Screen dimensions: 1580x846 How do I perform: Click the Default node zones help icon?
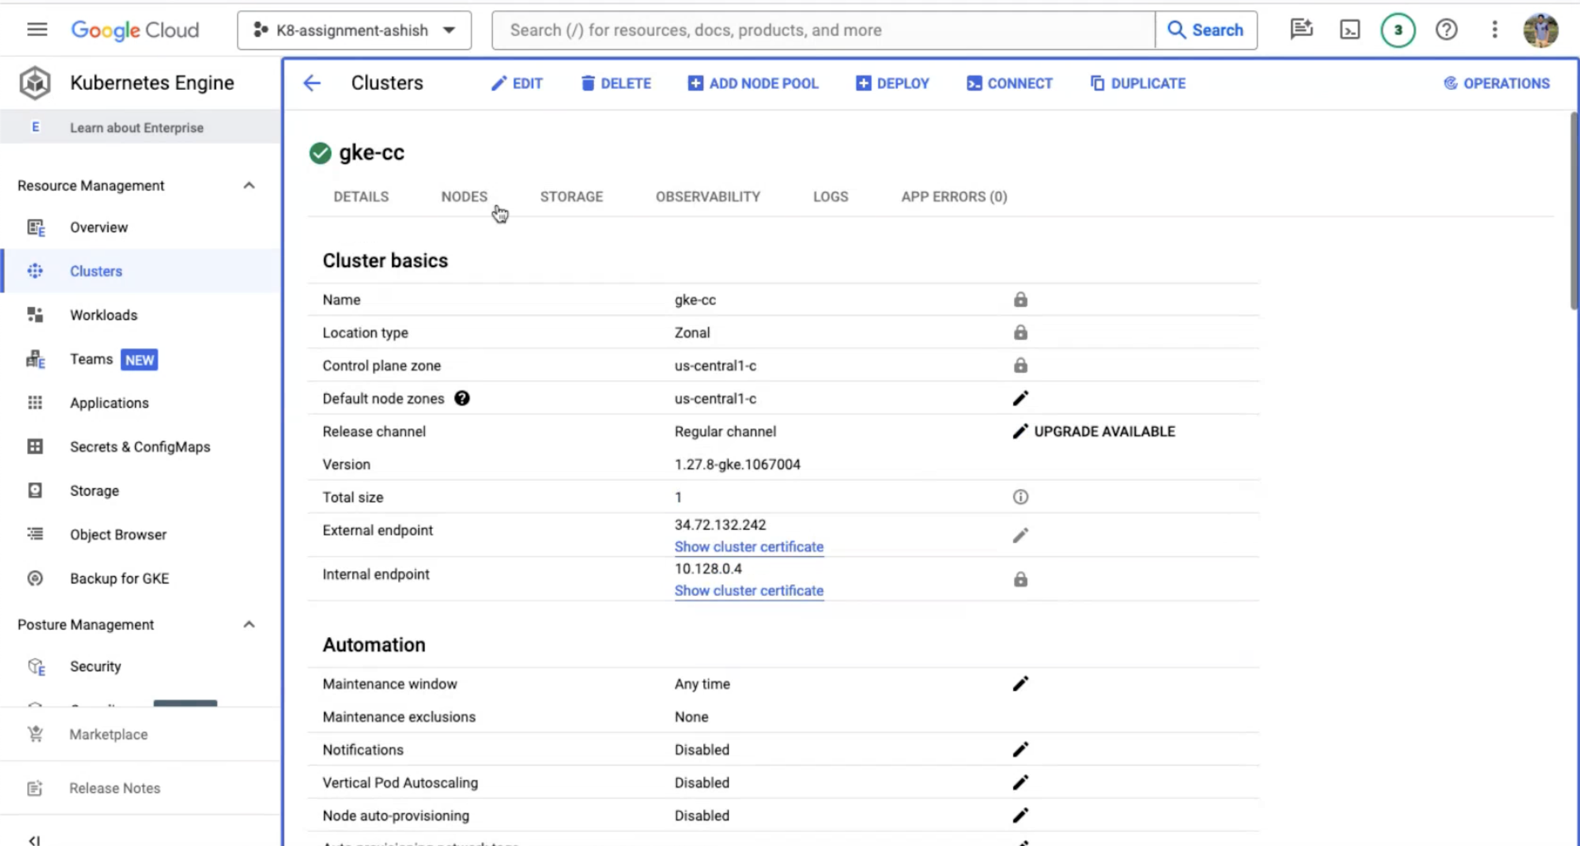pyautogui.click(x=461, y=398)
